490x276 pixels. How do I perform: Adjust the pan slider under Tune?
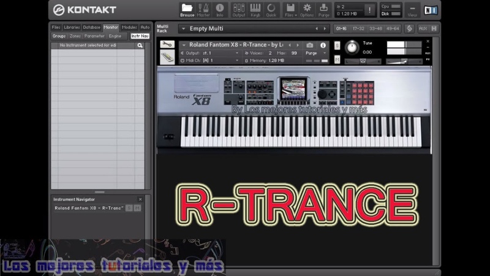pos(363,61)
